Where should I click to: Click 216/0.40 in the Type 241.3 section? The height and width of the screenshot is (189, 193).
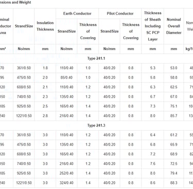click(66, 164)
